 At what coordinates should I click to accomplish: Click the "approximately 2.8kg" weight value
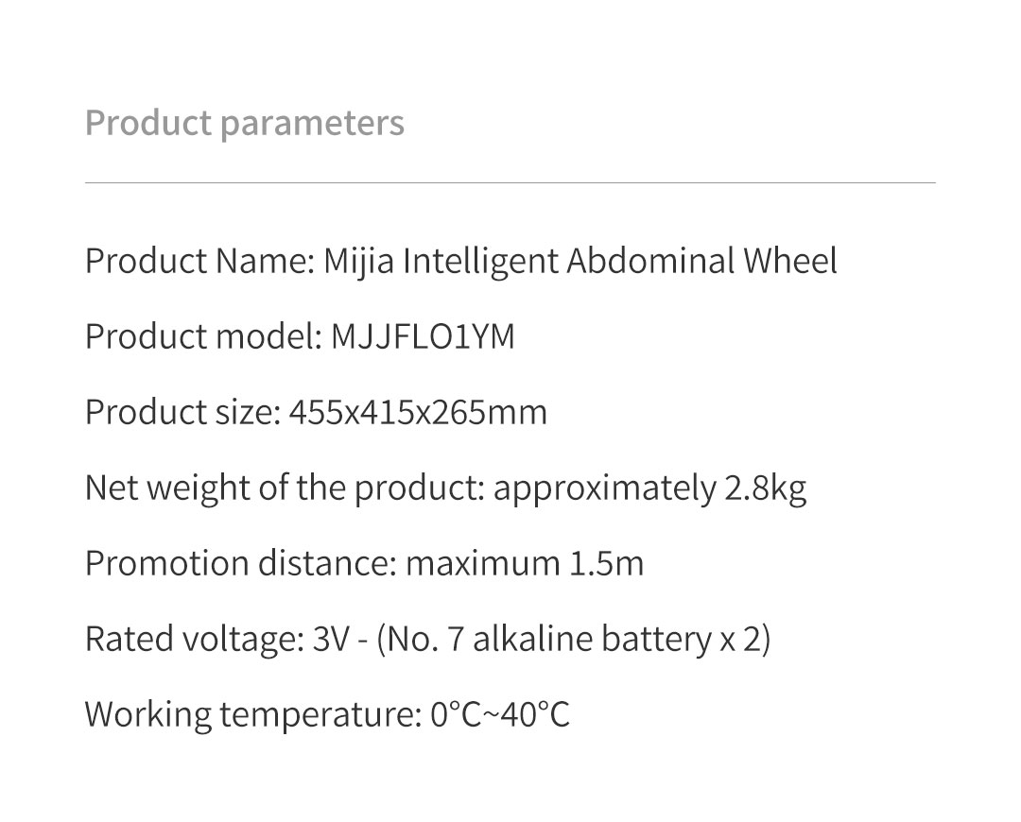pos(649,488)
